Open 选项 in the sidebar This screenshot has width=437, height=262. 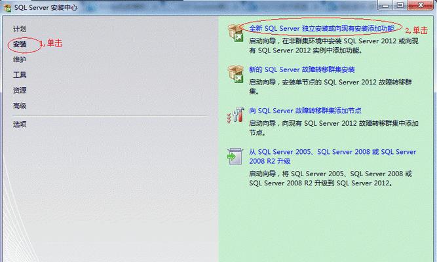tap(20, 124)
